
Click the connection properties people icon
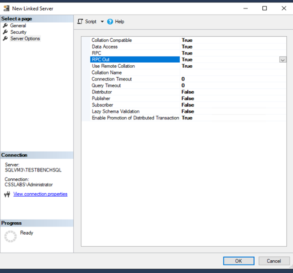coord(7,195)
